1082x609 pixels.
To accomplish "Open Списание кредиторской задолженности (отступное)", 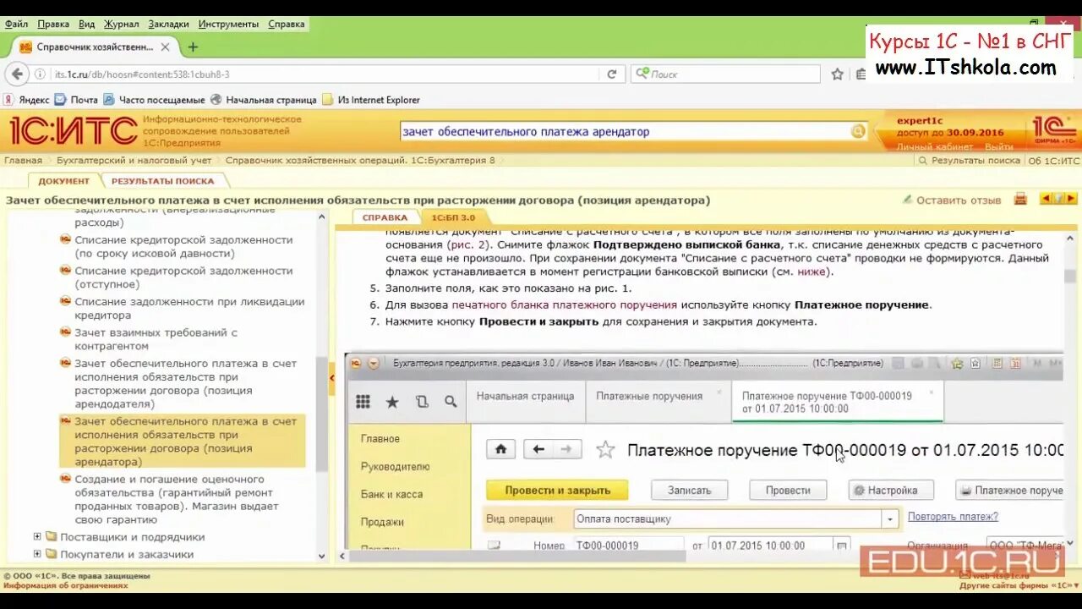I will pos(183,277).
